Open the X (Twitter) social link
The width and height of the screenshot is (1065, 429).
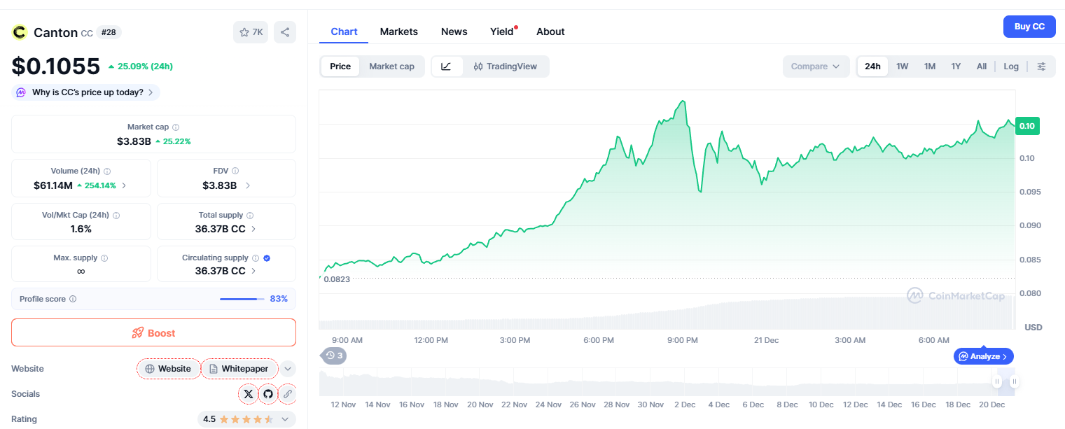(x=249, y=394)
